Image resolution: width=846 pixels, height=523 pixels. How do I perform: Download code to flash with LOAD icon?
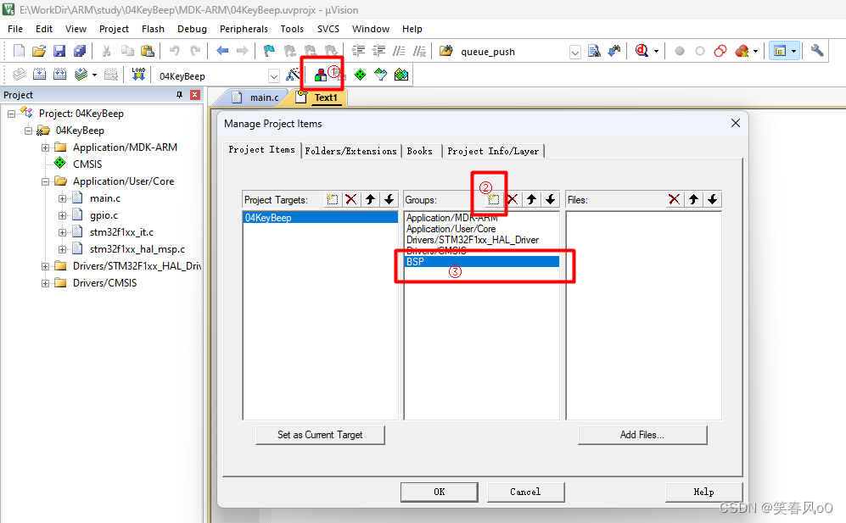tap(138, 75)
